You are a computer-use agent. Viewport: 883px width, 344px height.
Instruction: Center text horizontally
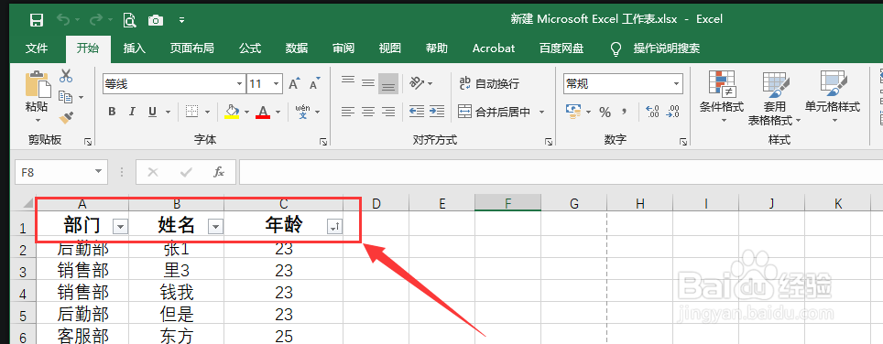tap(368, 112)
